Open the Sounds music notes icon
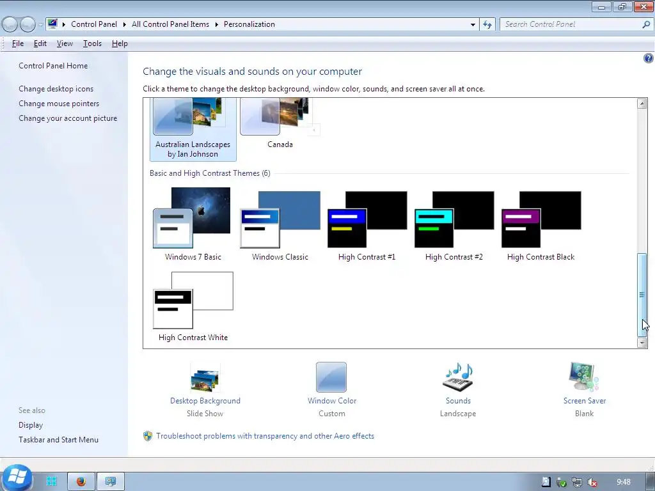655x491 pixels. tap(458, 377)
